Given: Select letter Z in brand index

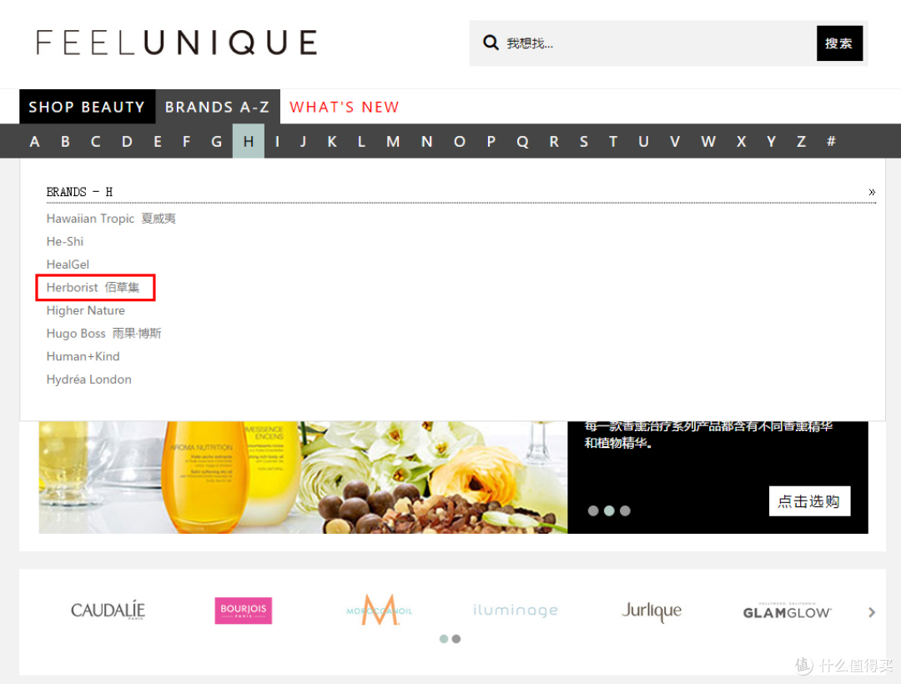Looking at the screenshot, I should tap(801, 141).
